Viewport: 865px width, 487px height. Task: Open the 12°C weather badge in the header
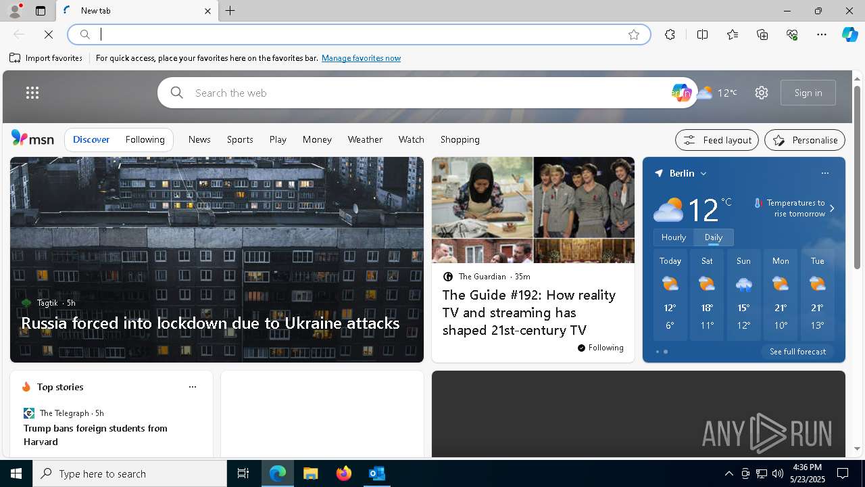[717, 93]
